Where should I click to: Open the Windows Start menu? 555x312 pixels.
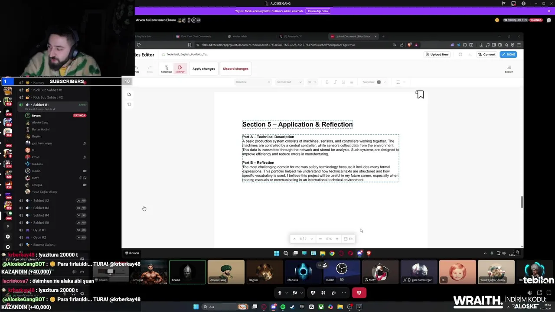(x=196, y=307)
